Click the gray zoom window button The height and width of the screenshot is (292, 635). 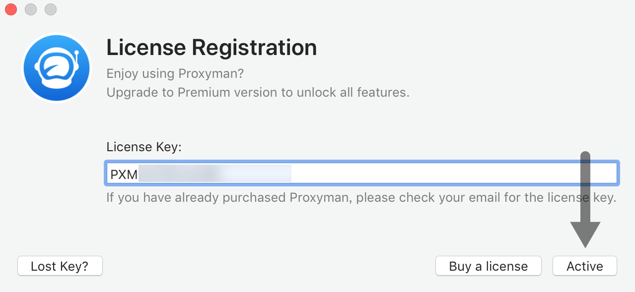[51, 9]
